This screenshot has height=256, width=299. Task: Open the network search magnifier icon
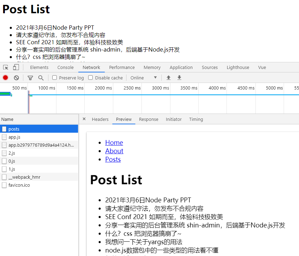click(x=41, y=78)
